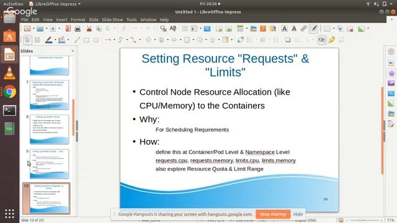Open the Insert Table dropdown arrow
This screenshot has height=223, width=397.
pyautogui.click(x=247, y=28)
